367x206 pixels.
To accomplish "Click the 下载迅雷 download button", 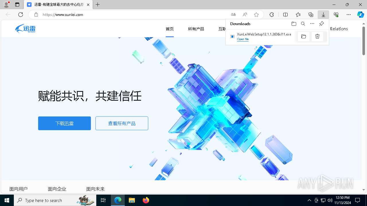I will (x=65, y=123).
